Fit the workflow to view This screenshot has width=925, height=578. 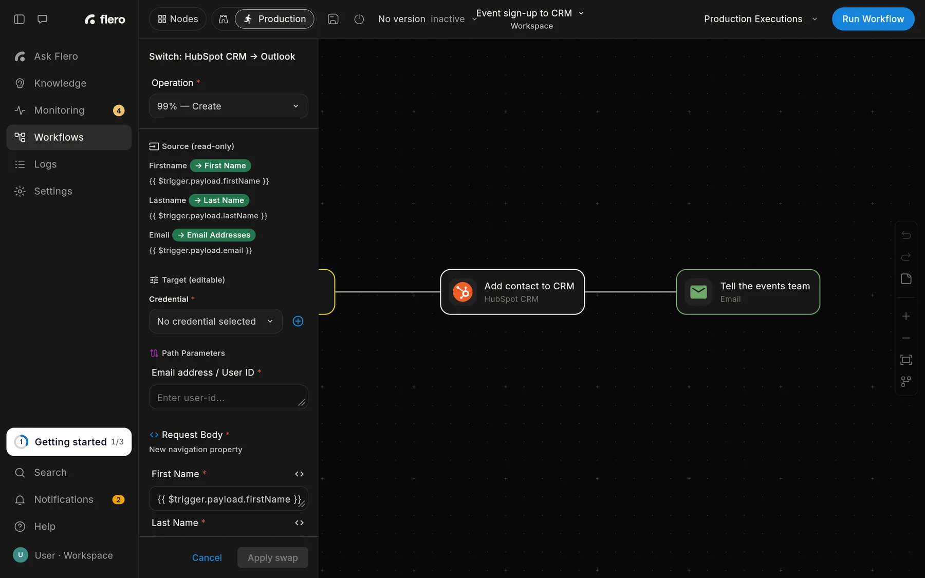coord(906,360)
